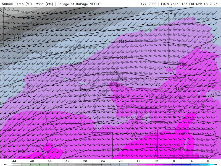The height and width of the screenshot is (166, 221).
Task: Select the -44 colorbar tick label
Action: click(13, 161)
